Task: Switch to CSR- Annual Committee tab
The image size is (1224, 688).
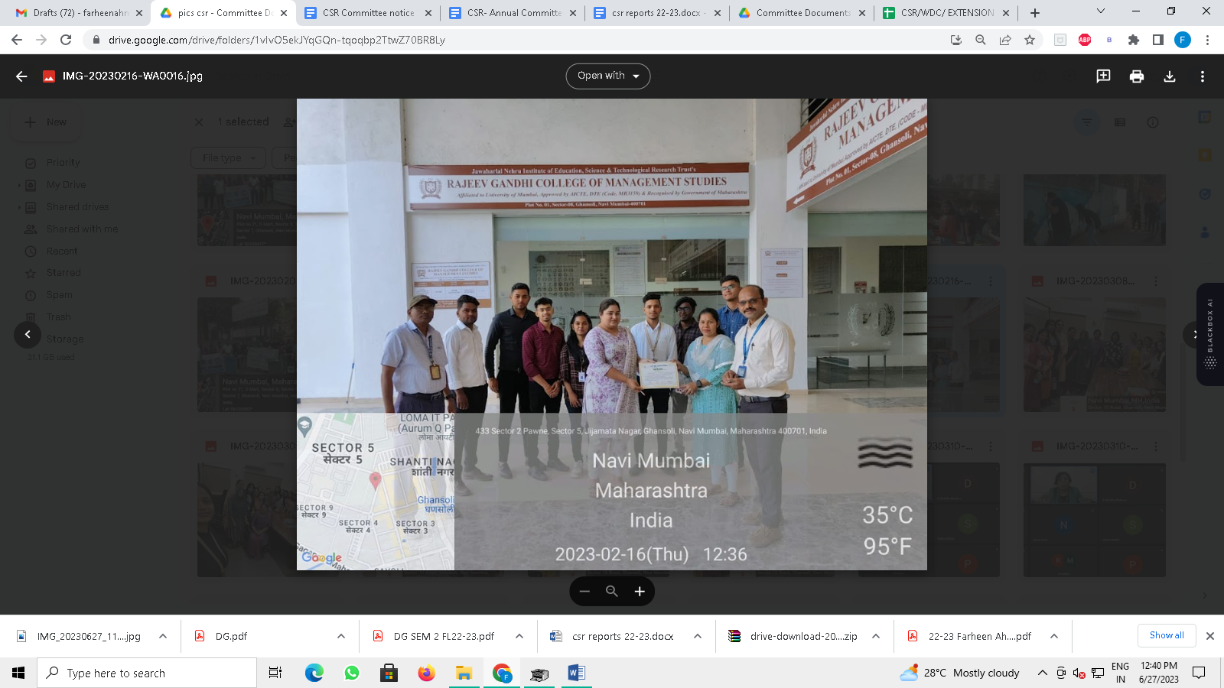Action: pos(513,13)
